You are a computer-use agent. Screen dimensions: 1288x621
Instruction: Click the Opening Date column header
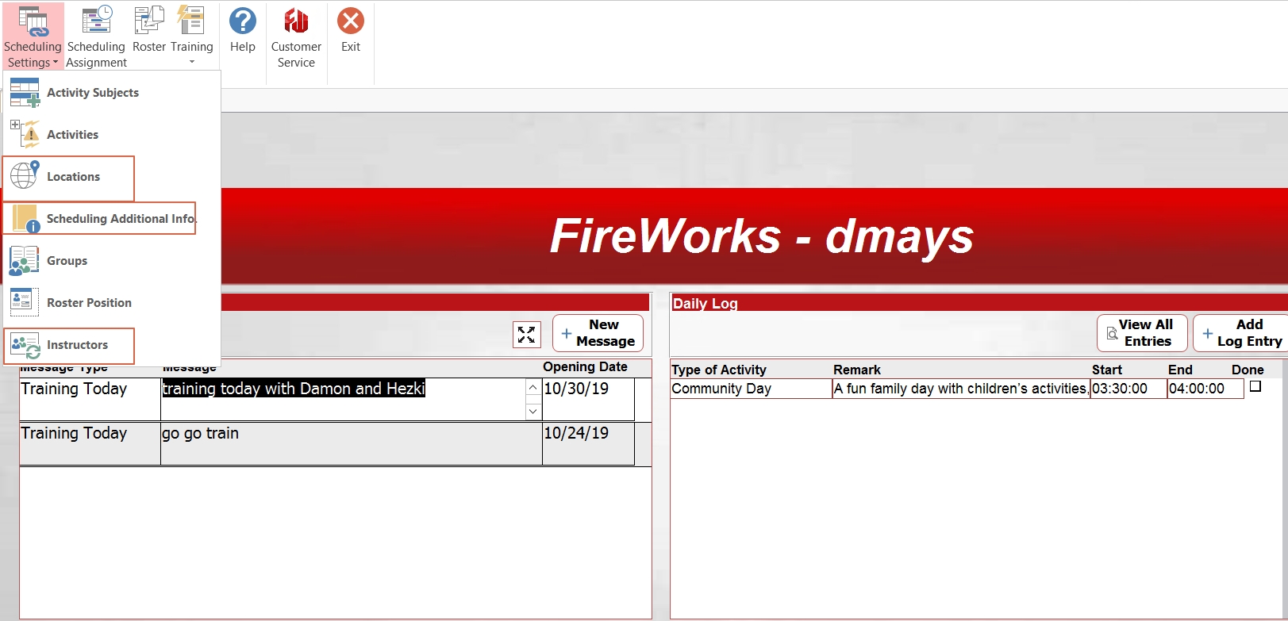click(585, 366)
